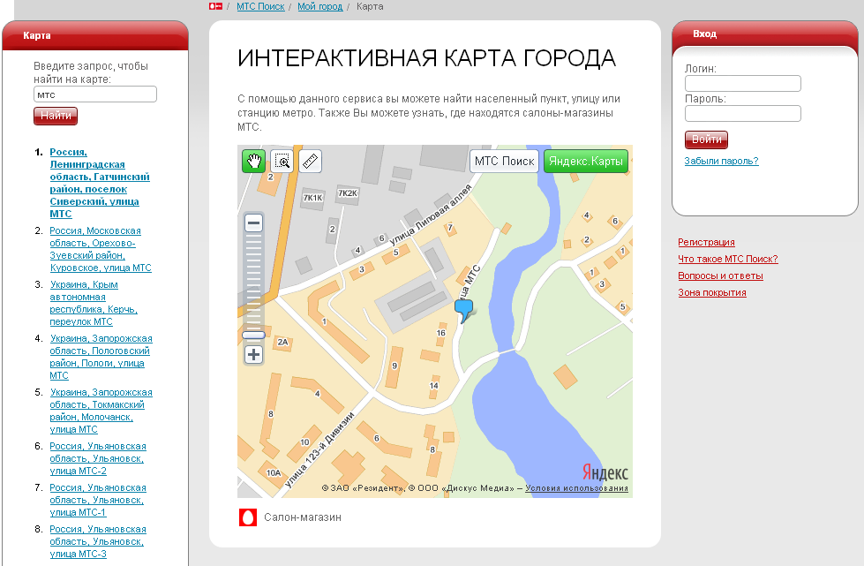Zoom out the map with minus button
This screenshot has height=566, width=864.
point(253,223)
